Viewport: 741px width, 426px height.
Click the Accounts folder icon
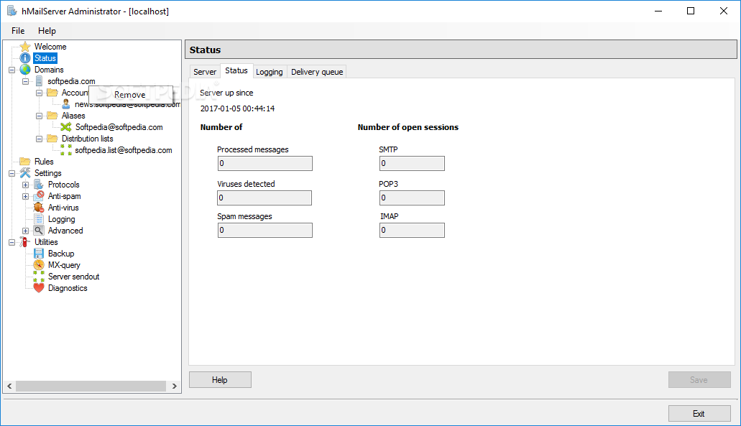(52, 93)
